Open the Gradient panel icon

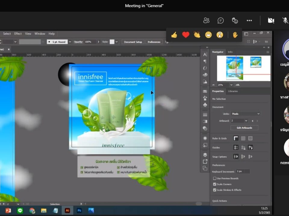(205, 121)
